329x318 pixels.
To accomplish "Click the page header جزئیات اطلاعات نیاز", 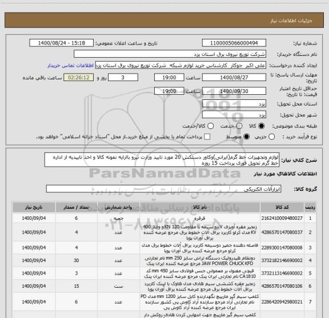I will click(x=291, y=21).
